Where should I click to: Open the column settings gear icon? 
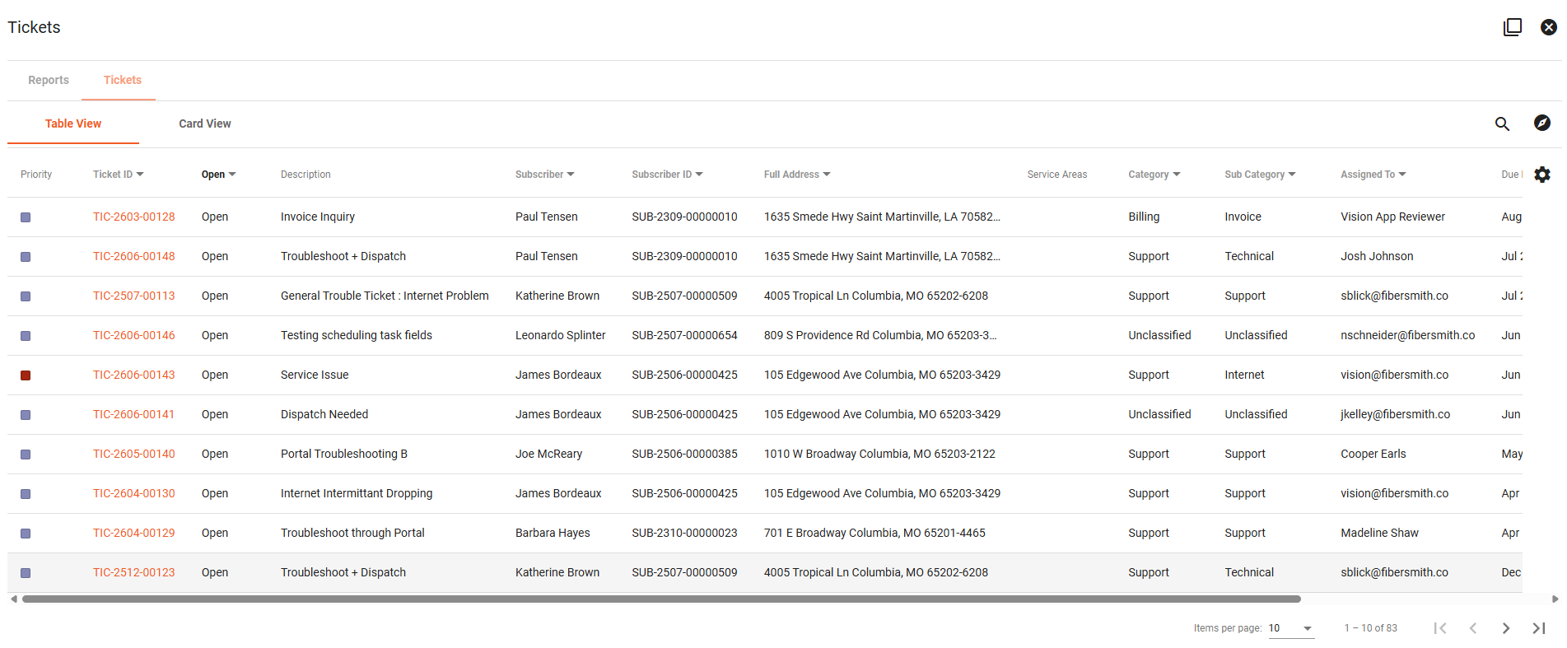coord(1542,175)
